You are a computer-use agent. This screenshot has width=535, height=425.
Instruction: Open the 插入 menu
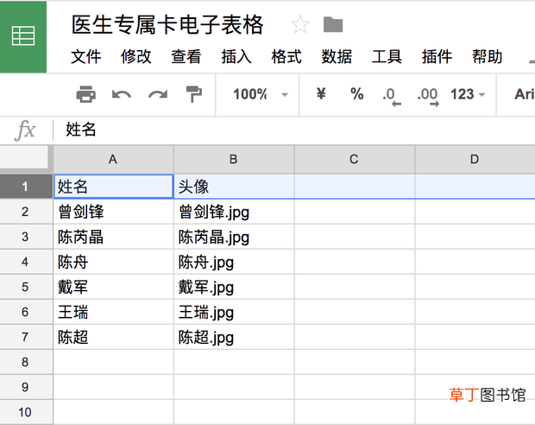point(236,57)
